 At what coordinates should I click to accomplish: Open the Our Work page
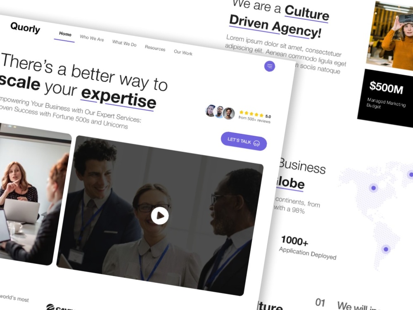[183, 53]
